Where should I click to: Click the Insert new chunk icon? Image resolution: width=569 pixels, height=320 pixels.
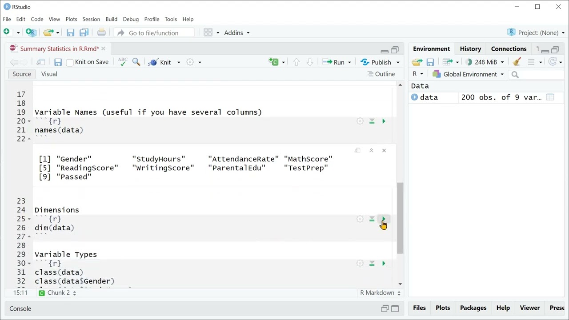tap(273, 62)
